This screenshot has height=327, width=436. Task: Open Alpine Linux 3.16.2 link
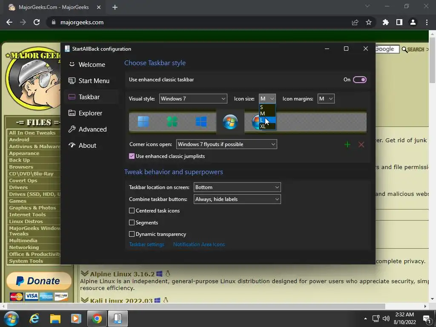[122, 274]
